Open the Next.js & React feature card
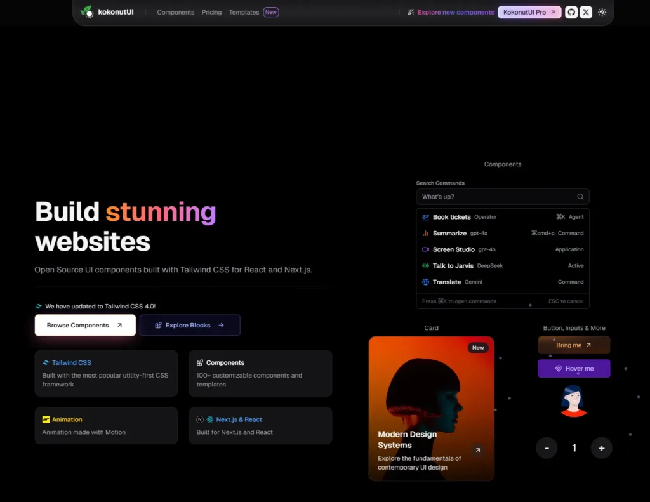 pyautogui.click(x=260, y=426)
